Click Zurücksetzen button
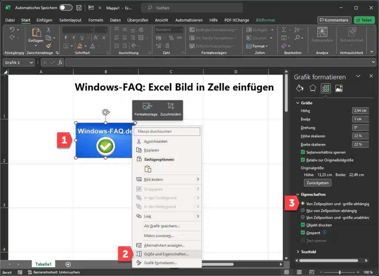Screen dimensions: 379x276 pos(317,183)
